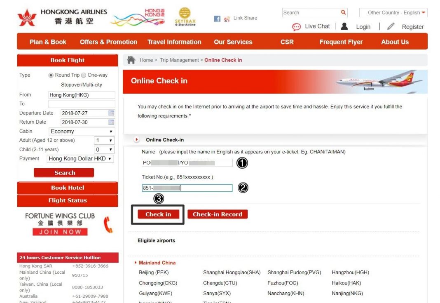Open the Child passenger count dropdown
The height and width of the screenshot is (303, 440).
[104, 149]
